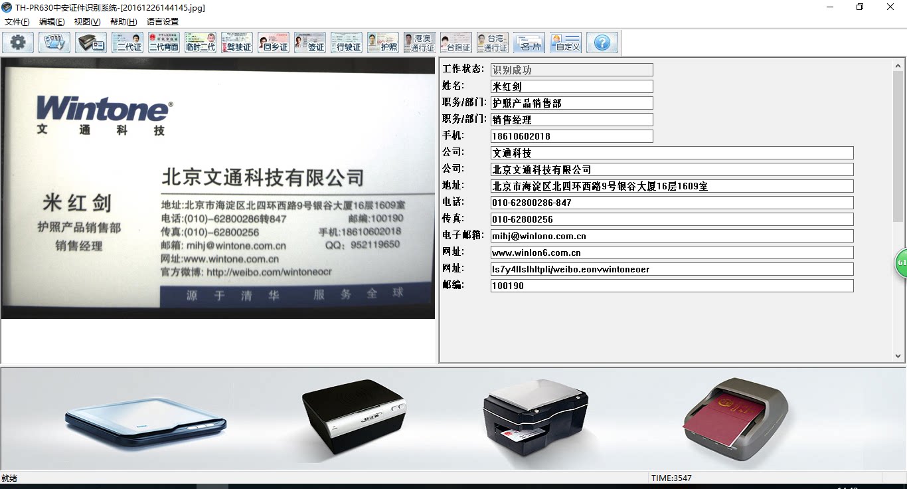
Task: Minimize the TH-PR630 window
Action: tap(830, 7)
